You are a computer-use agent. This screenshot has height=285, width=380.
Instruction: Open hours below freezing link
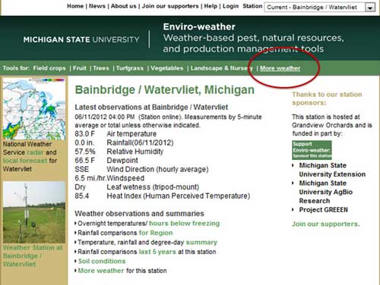184,224
